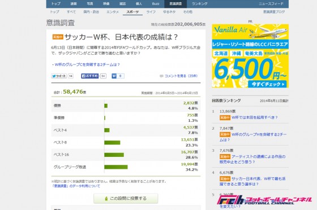Click the 優勝 result row label
This screenshot has width=317, height=210.
tap(57, 106)
